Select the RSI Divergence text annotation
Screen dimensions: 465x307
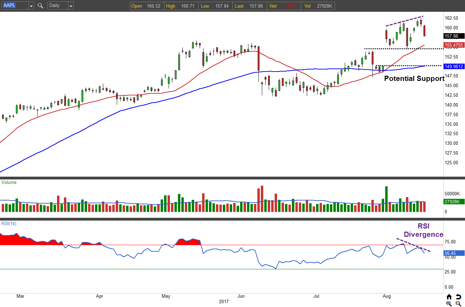pos(424,230)
